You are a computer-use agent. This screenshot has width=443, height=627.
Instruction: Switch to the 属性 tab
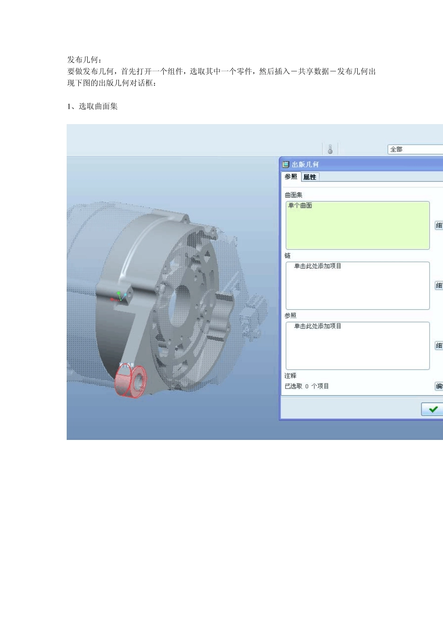click(x=310, y=177)
